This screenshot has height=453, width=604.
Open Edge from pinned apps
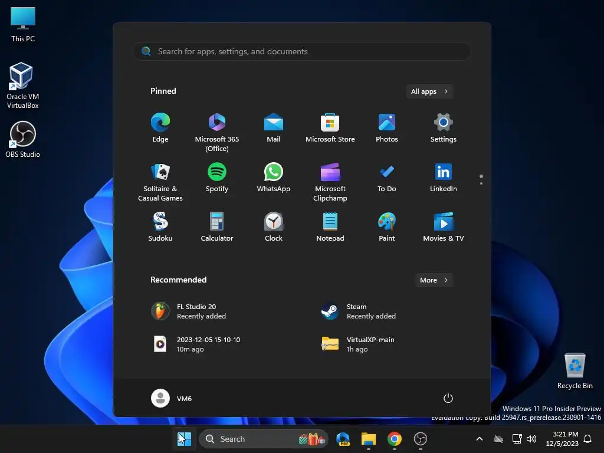160,128
